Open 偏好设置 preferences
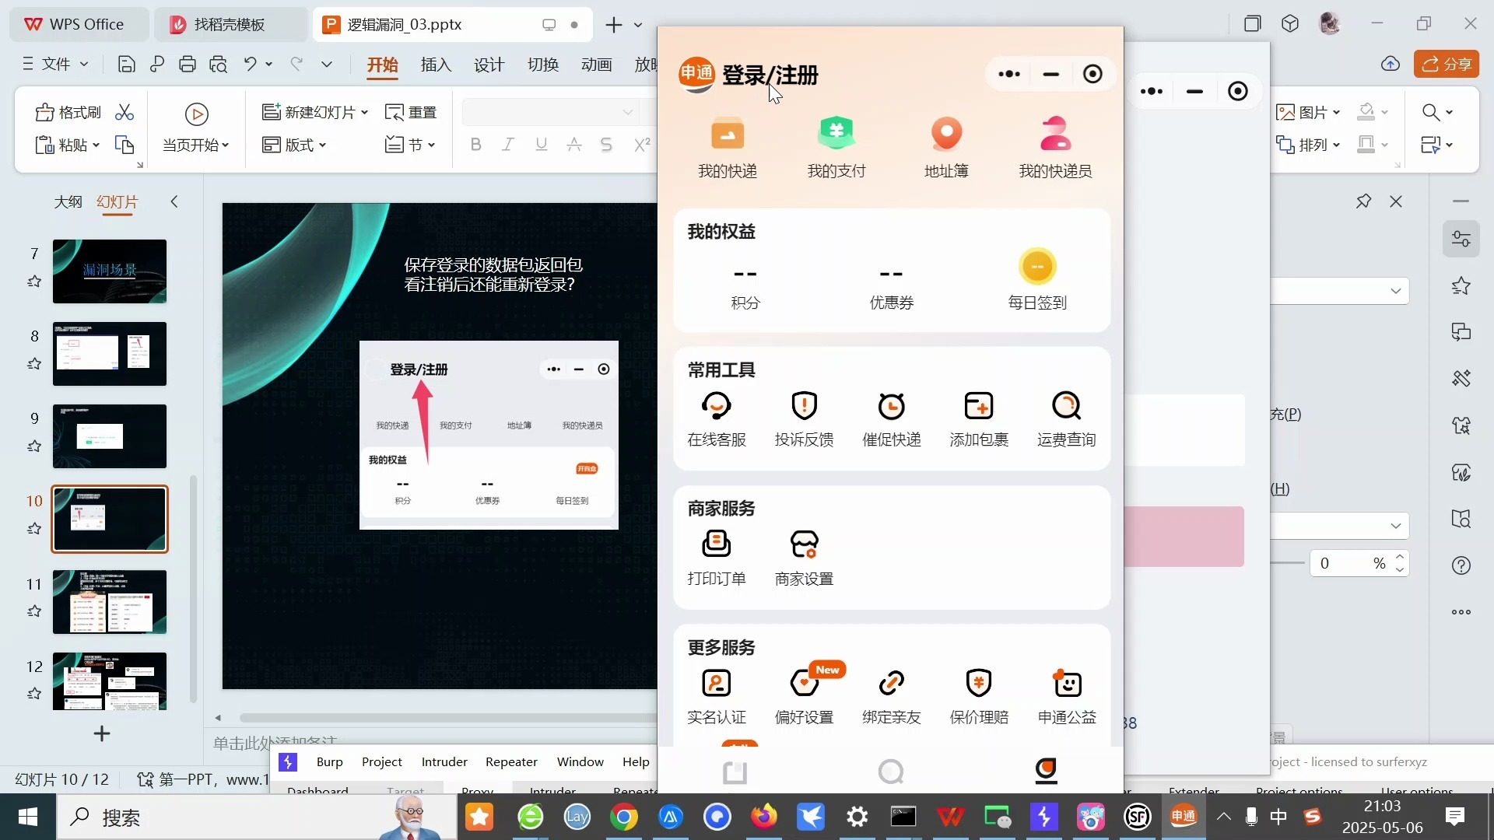 [x=804, y=697]
